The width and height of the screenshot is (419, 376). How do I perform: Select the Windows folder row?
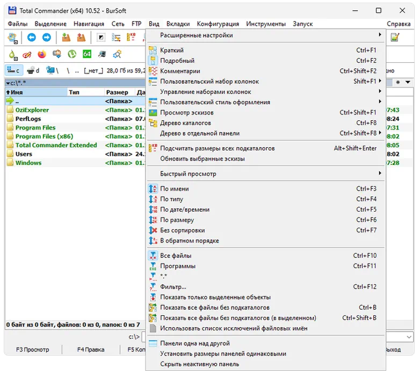(x=75, y=163)
